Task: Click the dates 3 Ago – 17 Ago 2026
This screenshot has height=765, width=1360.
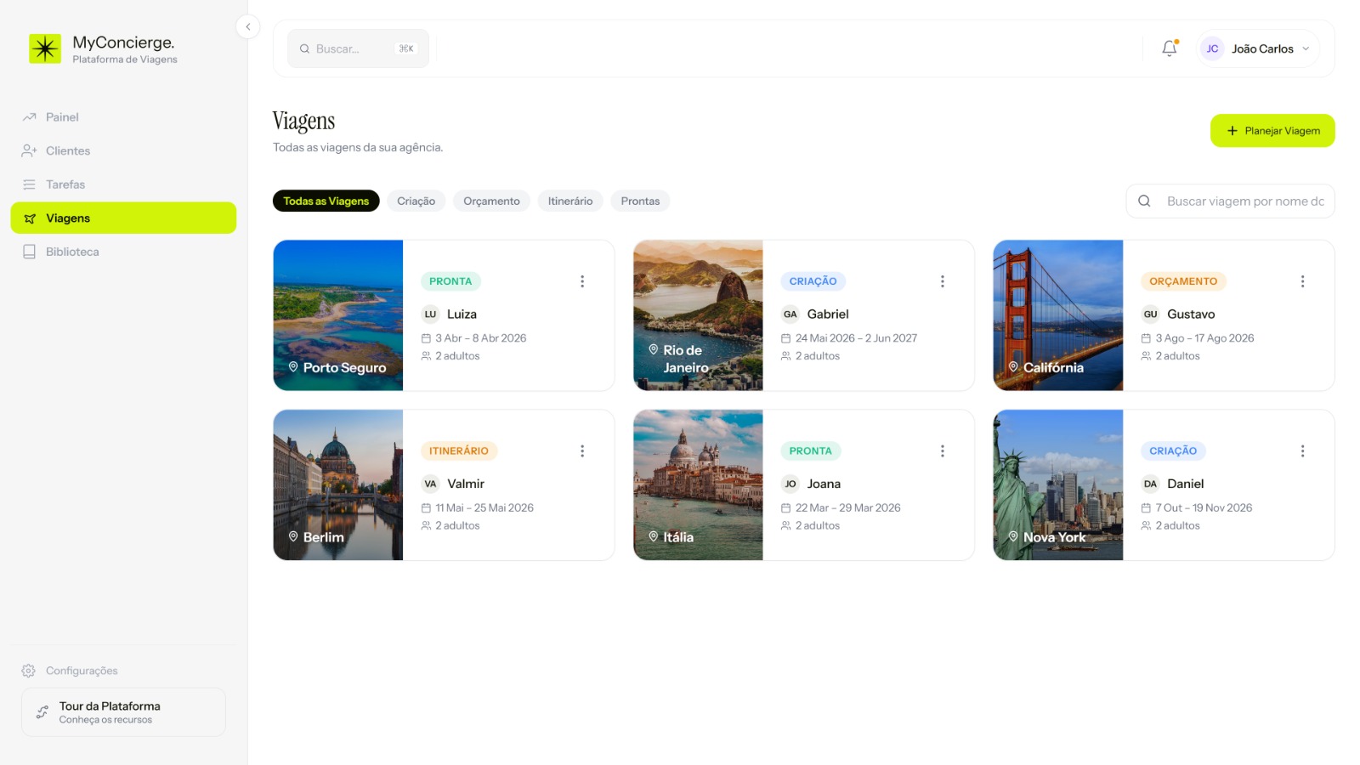Action: (x=1204, y=338)
